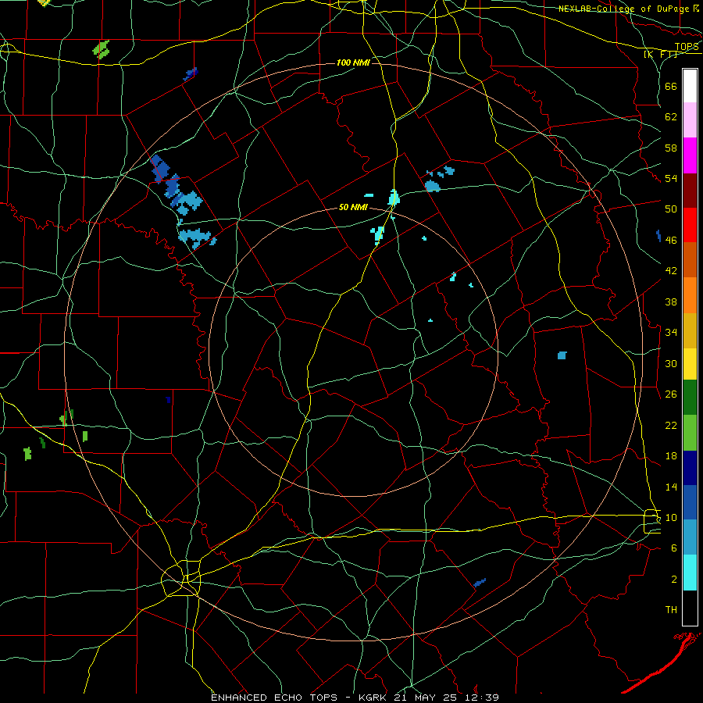Click the dark red legend swatch
The width and height of the screenshot is (703, 703).
pyautogui.click(x=690, y=191)
